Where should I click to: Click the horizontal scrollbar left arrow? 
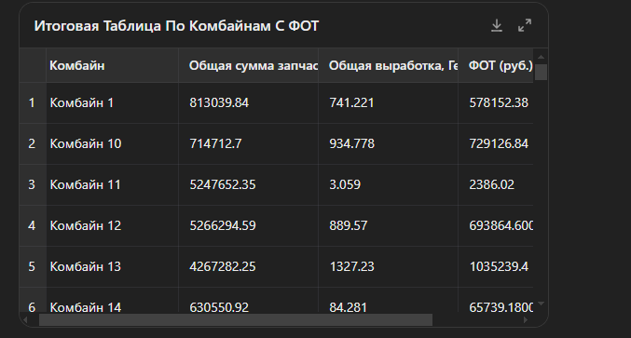25,320
